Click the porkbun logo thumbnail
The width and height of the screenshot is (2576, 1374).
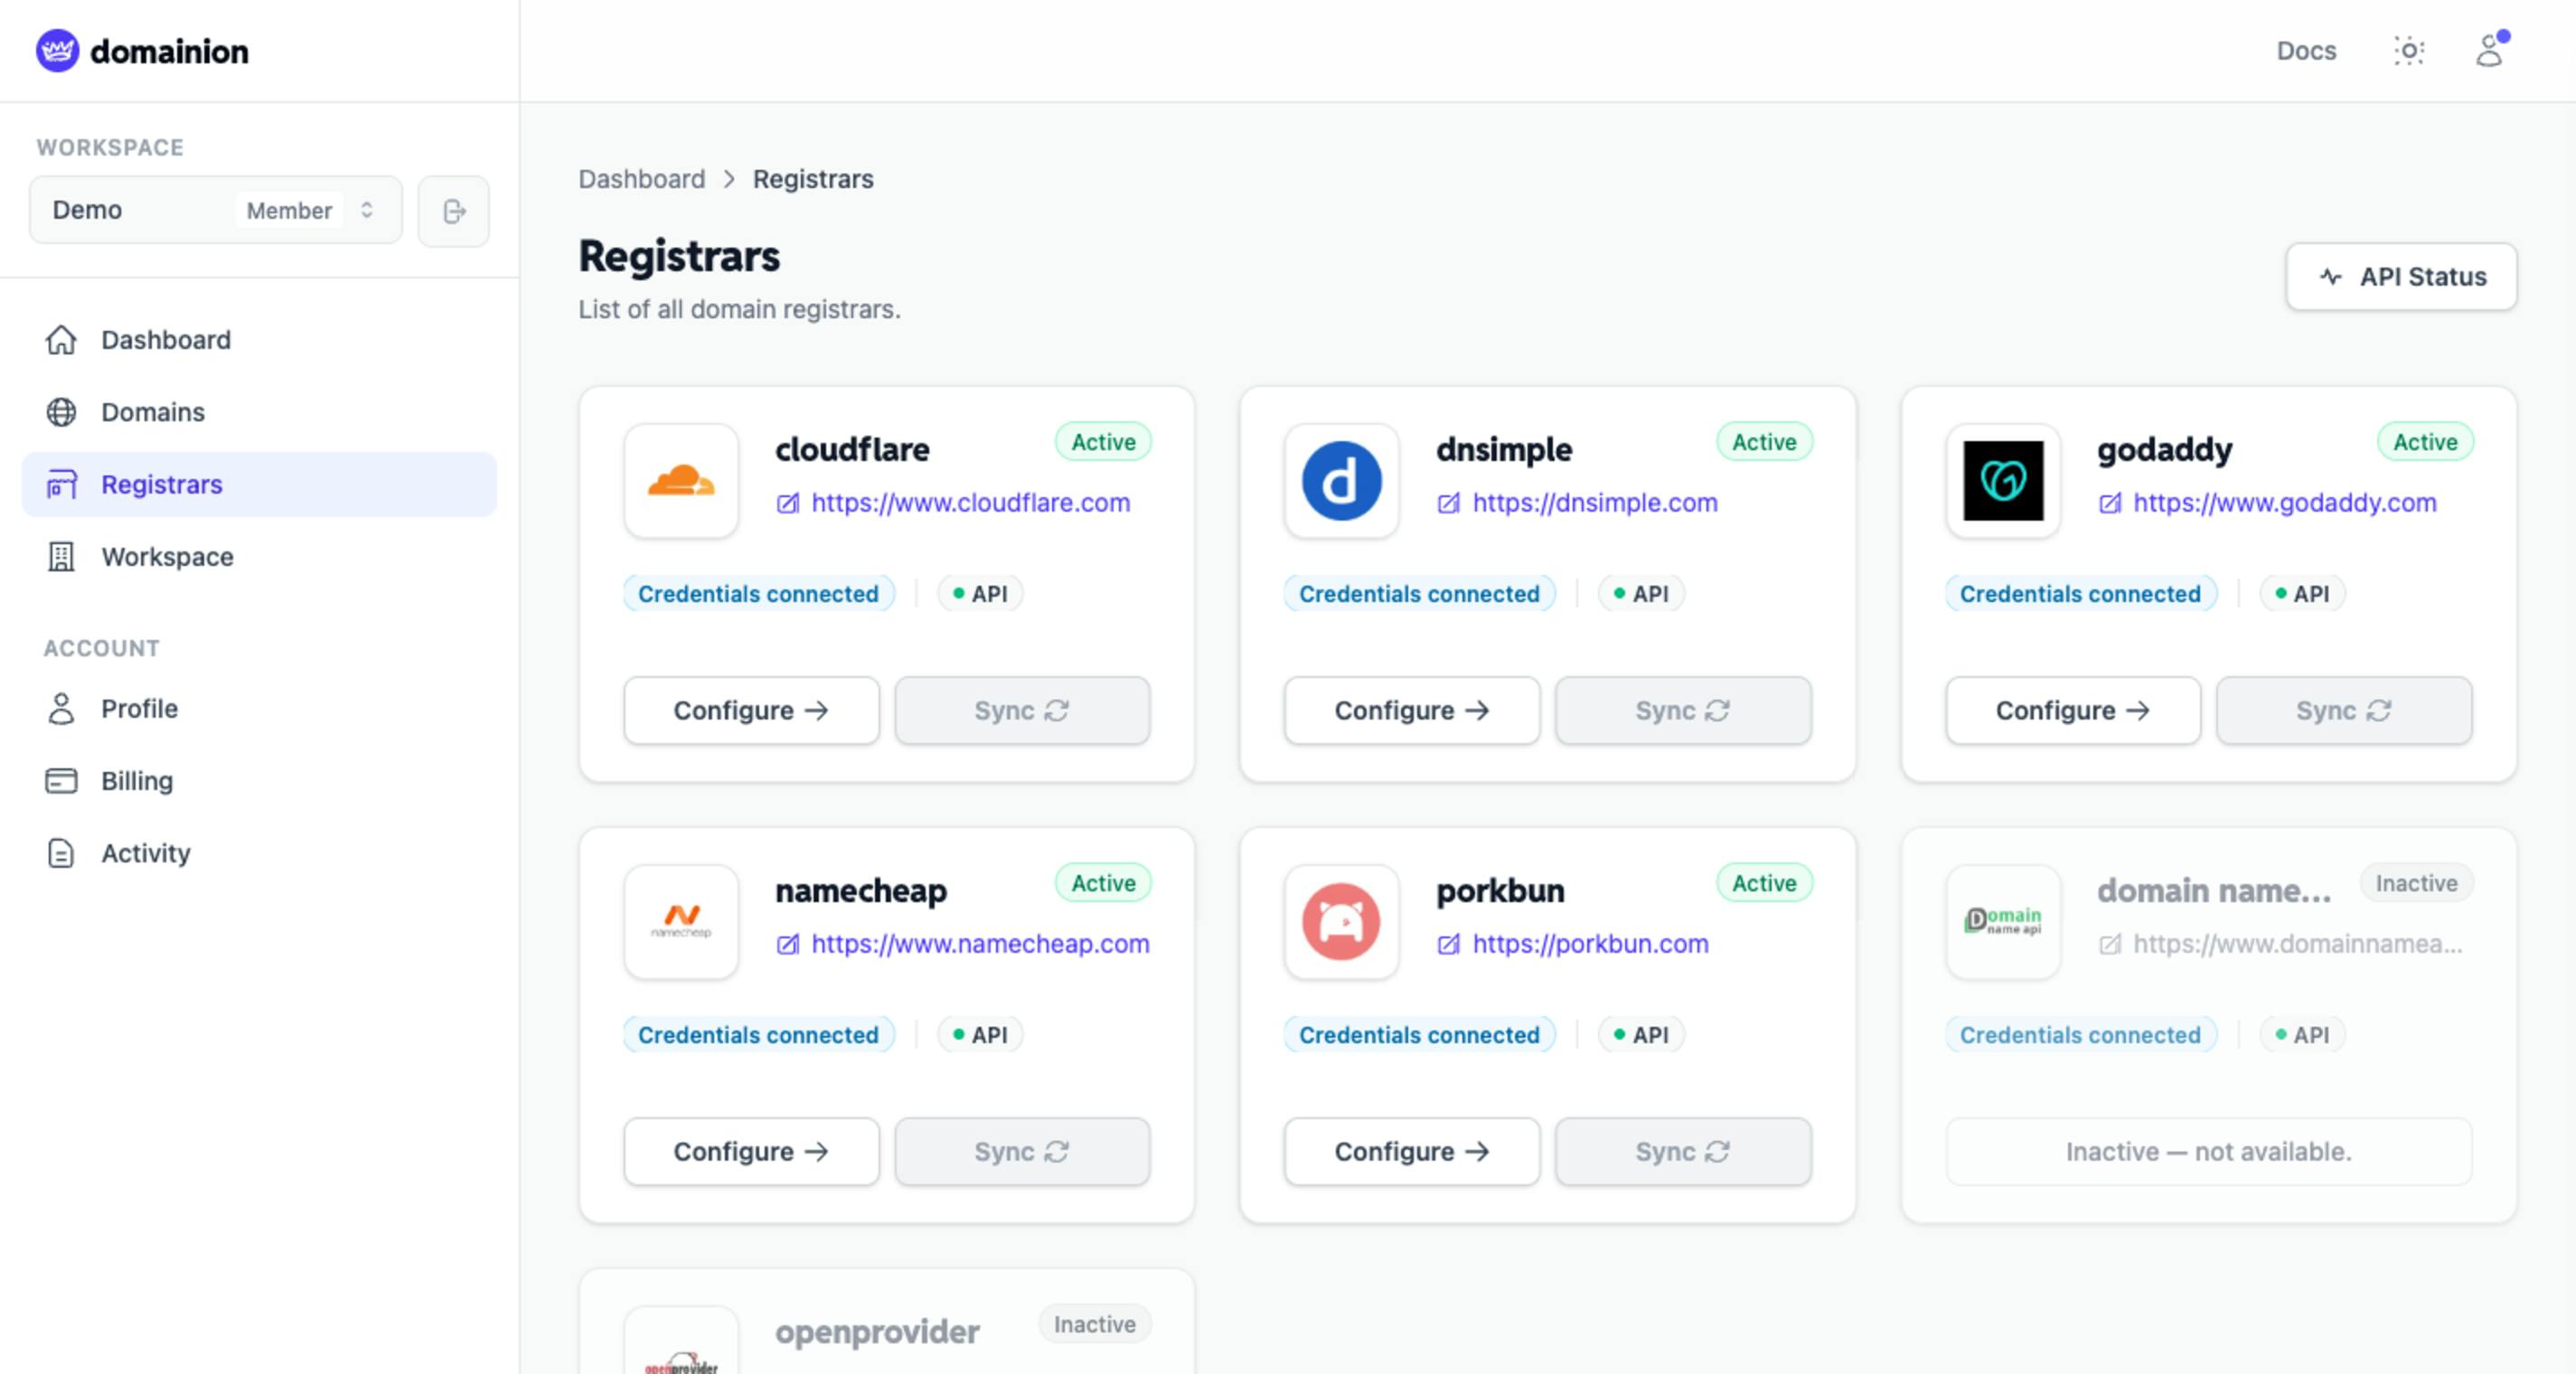pos(1341,922)
